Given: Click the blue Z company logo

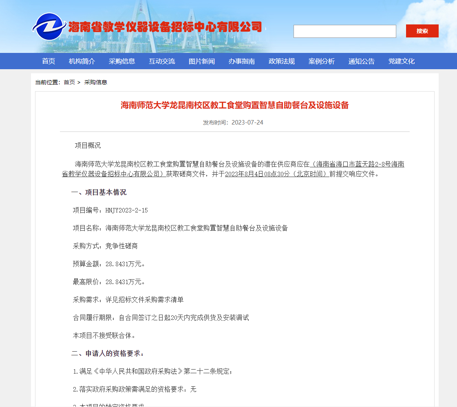Looking at the screenshot, I should pyautogui.click(x=49, y=26).
